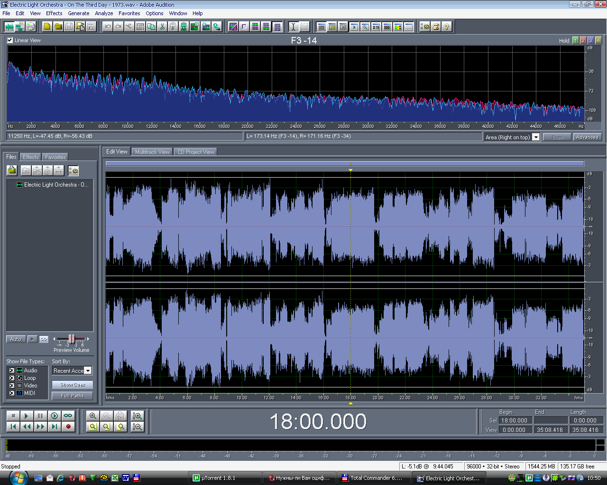Click the Zoom In Horizontally magnifier
The width and height of the screenshot is (607, 485).
click(93, 416)
